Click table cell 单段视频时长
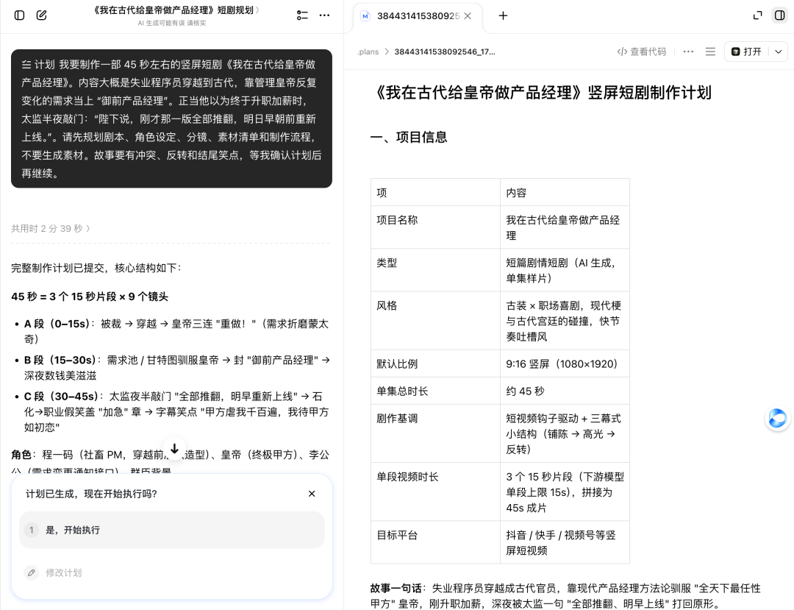This screenshot has height=610, width=794. [435, 492]
